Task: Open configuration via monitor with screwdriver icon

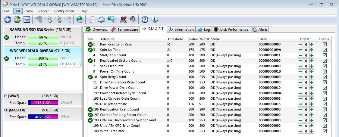Action: tap(123, 20)
